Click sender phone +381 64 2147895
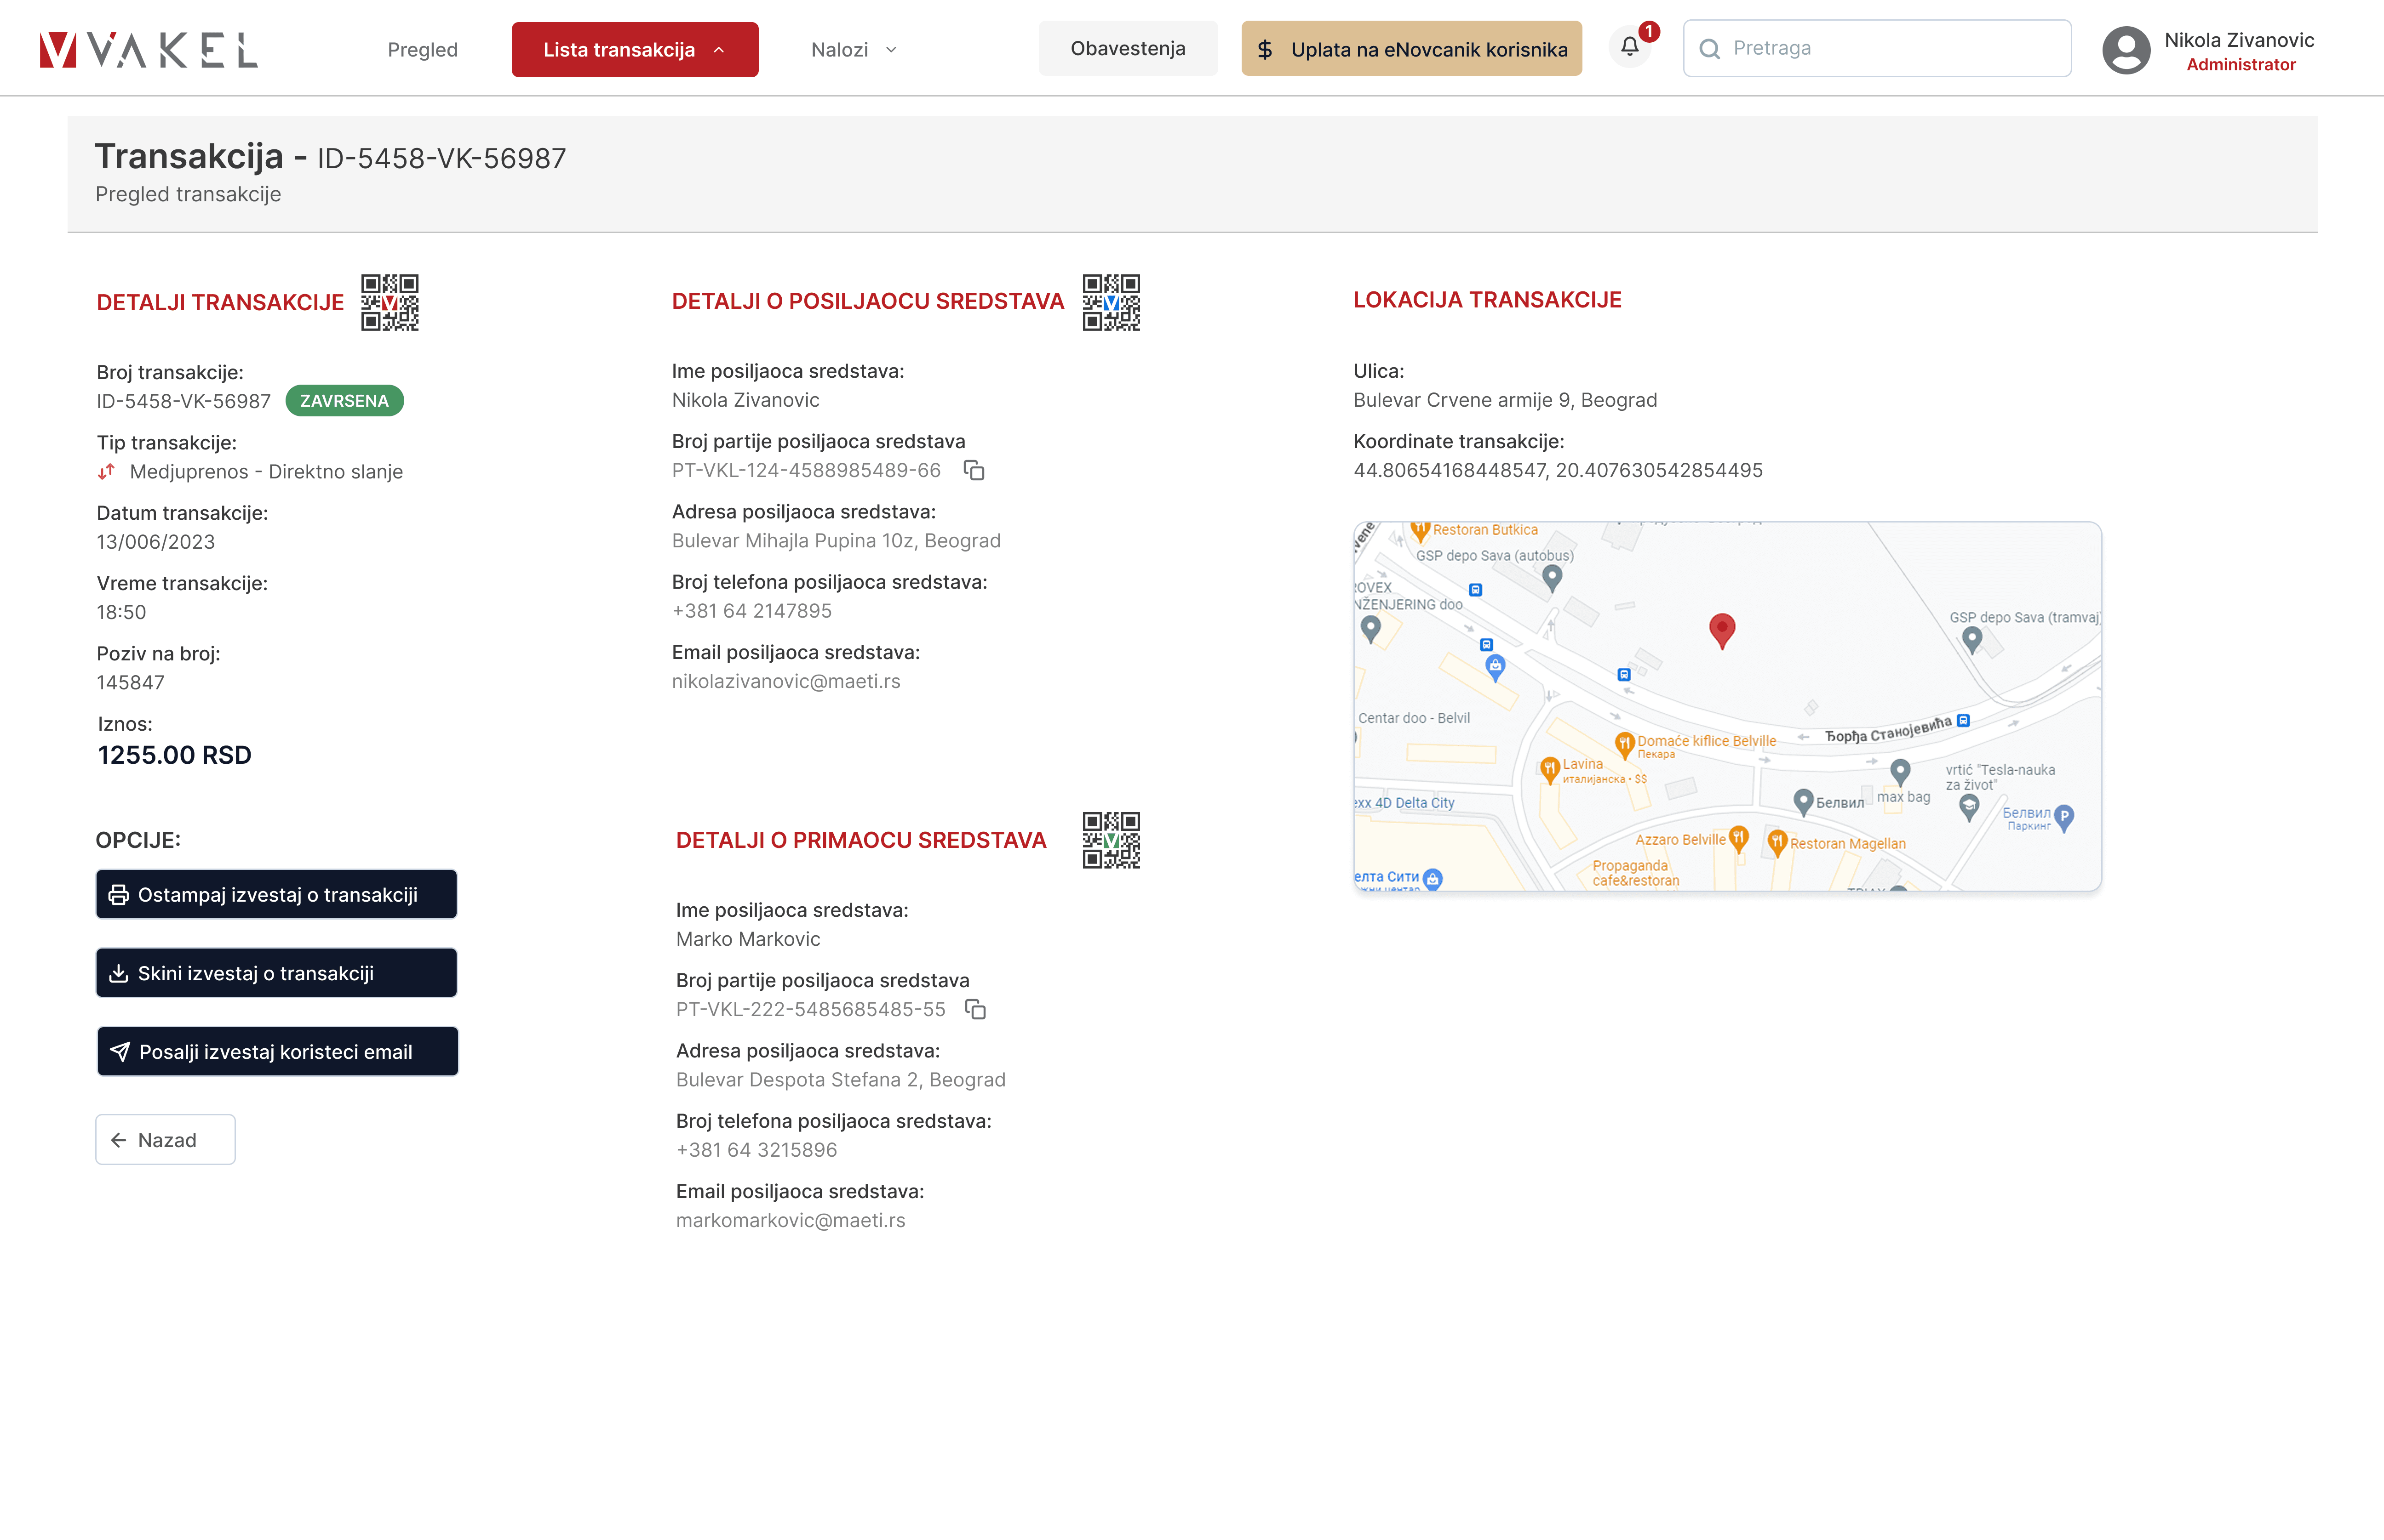The image size is (2384, 1540). coord(751,611)
